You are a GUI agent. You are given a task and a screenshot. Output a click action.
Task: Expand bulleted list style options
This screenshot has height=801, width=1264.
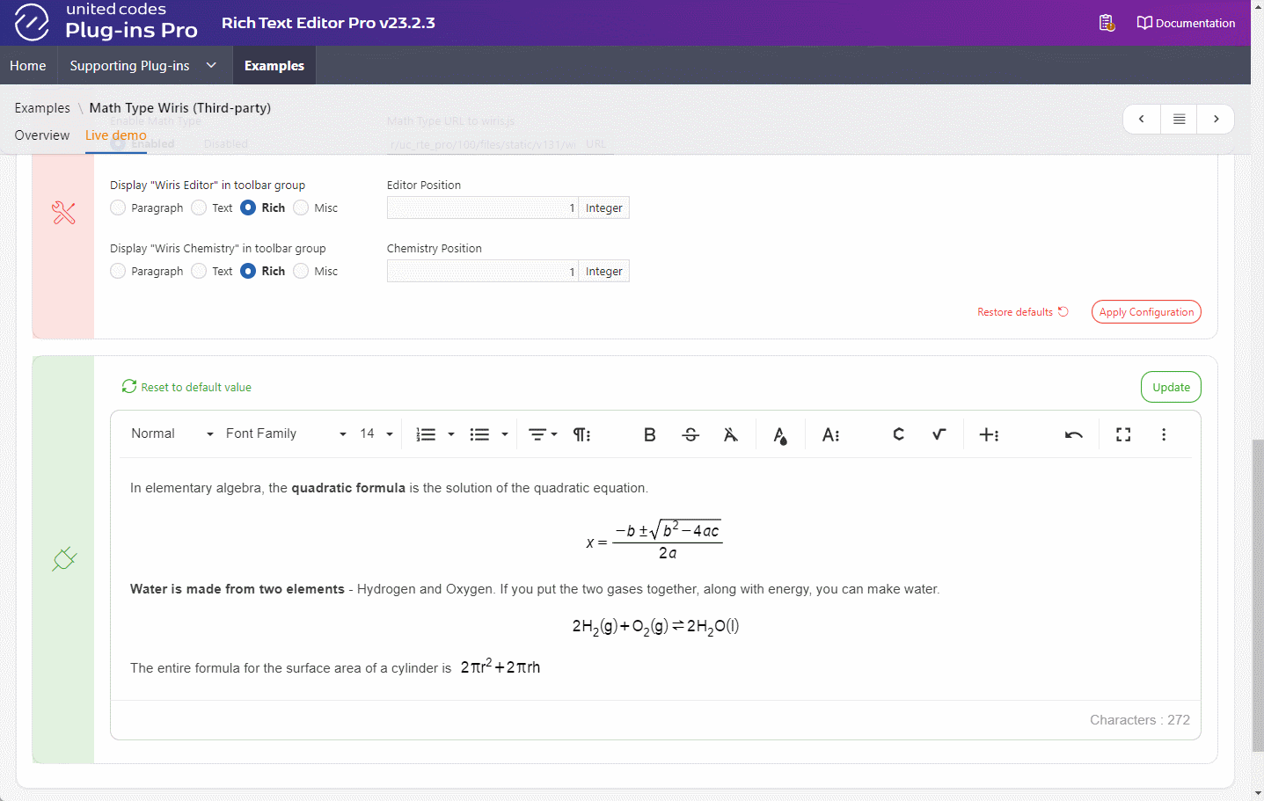pos(505,434)
